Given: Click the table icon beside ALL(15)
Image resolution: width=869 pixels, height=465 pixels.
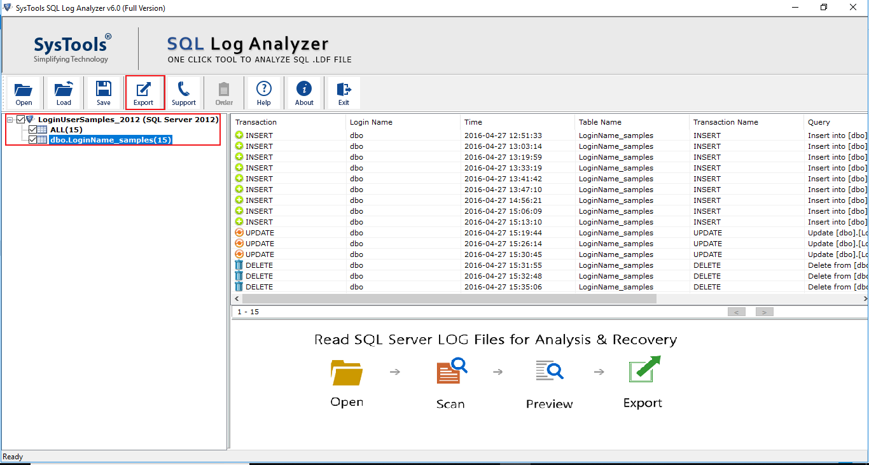Looking at the screenshot, I should coord(43,130).
